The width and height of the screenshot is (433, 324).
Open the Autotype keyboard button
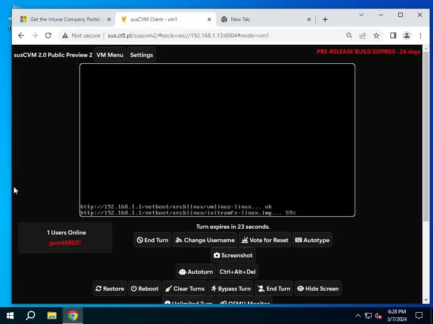312,240
